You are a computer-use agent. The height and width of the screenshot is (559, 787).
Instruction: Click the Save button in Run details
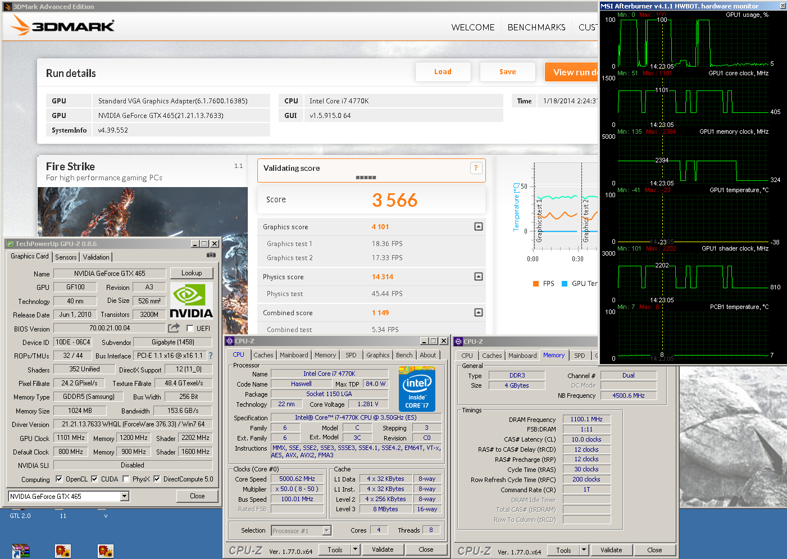[507, 72]
